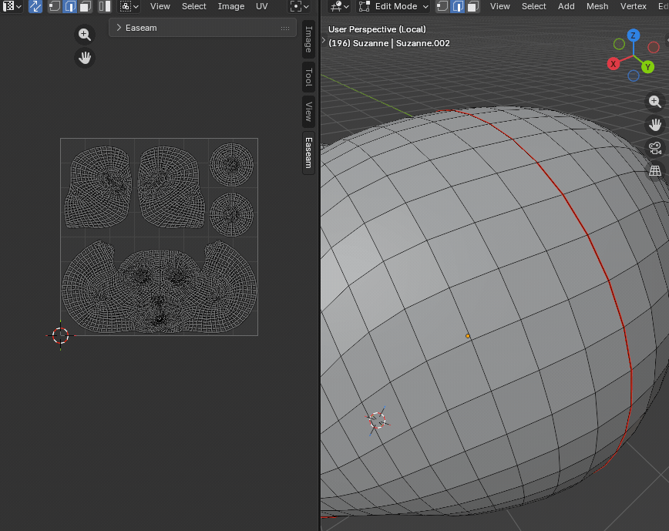Open the Vertex menu

click(x=634, y=6)
